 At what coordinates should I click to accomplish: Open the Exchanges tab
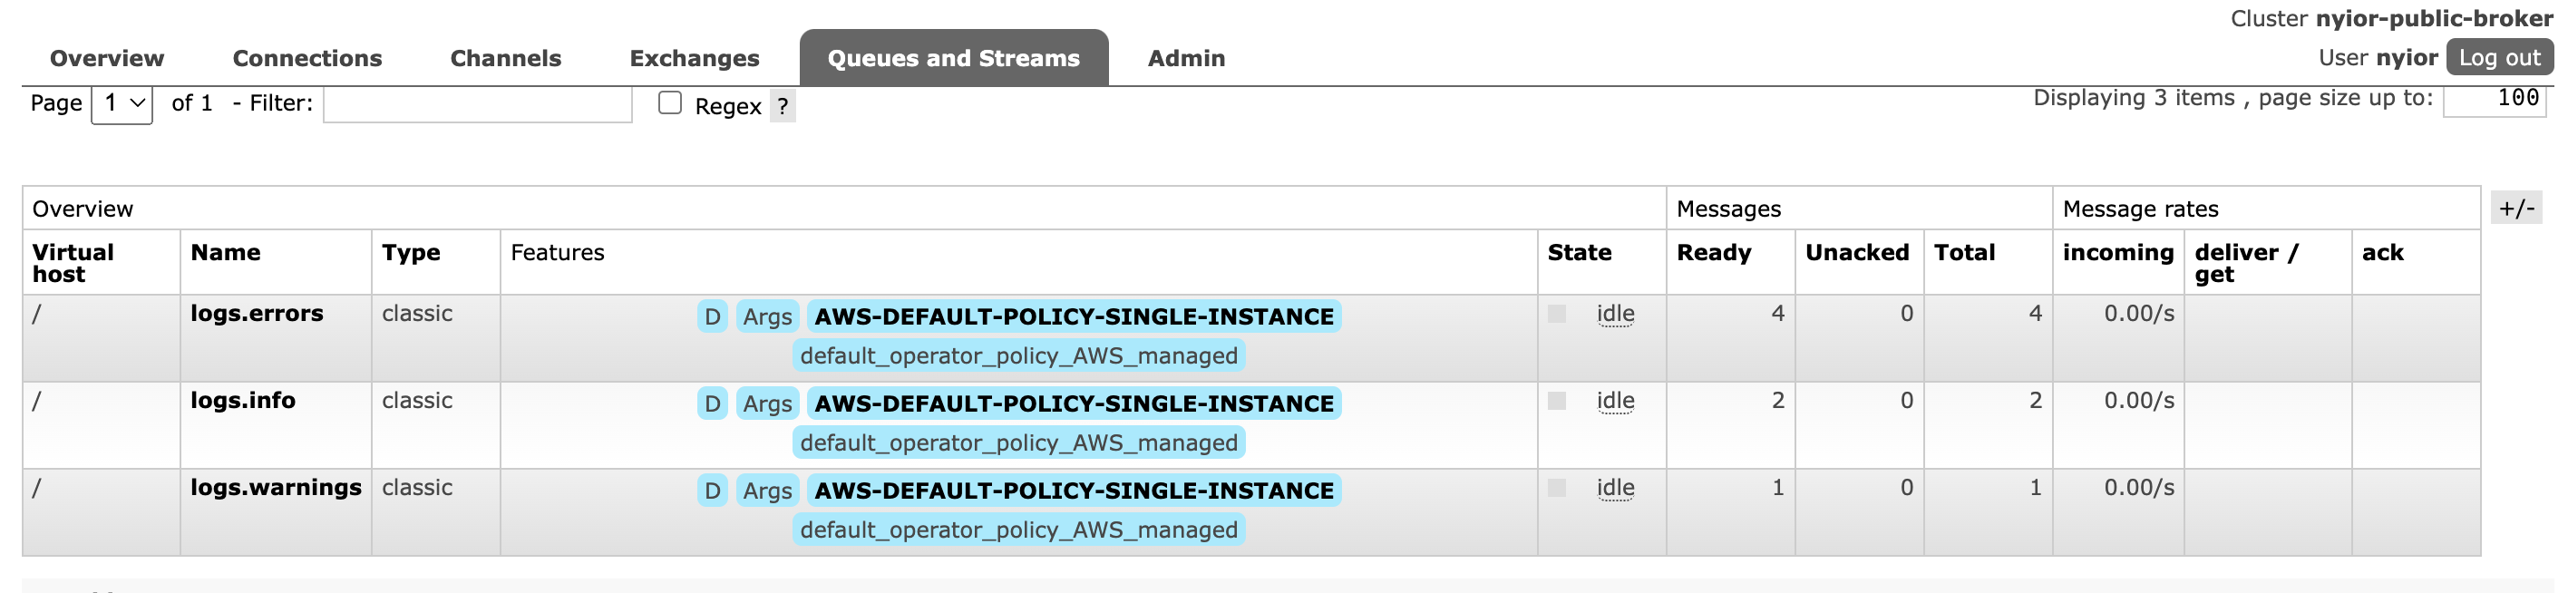click(694, 58)
